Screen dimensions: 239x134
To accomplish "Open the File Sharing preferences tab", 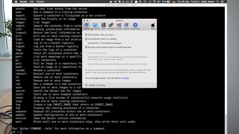I will click(x=95, y=26).
